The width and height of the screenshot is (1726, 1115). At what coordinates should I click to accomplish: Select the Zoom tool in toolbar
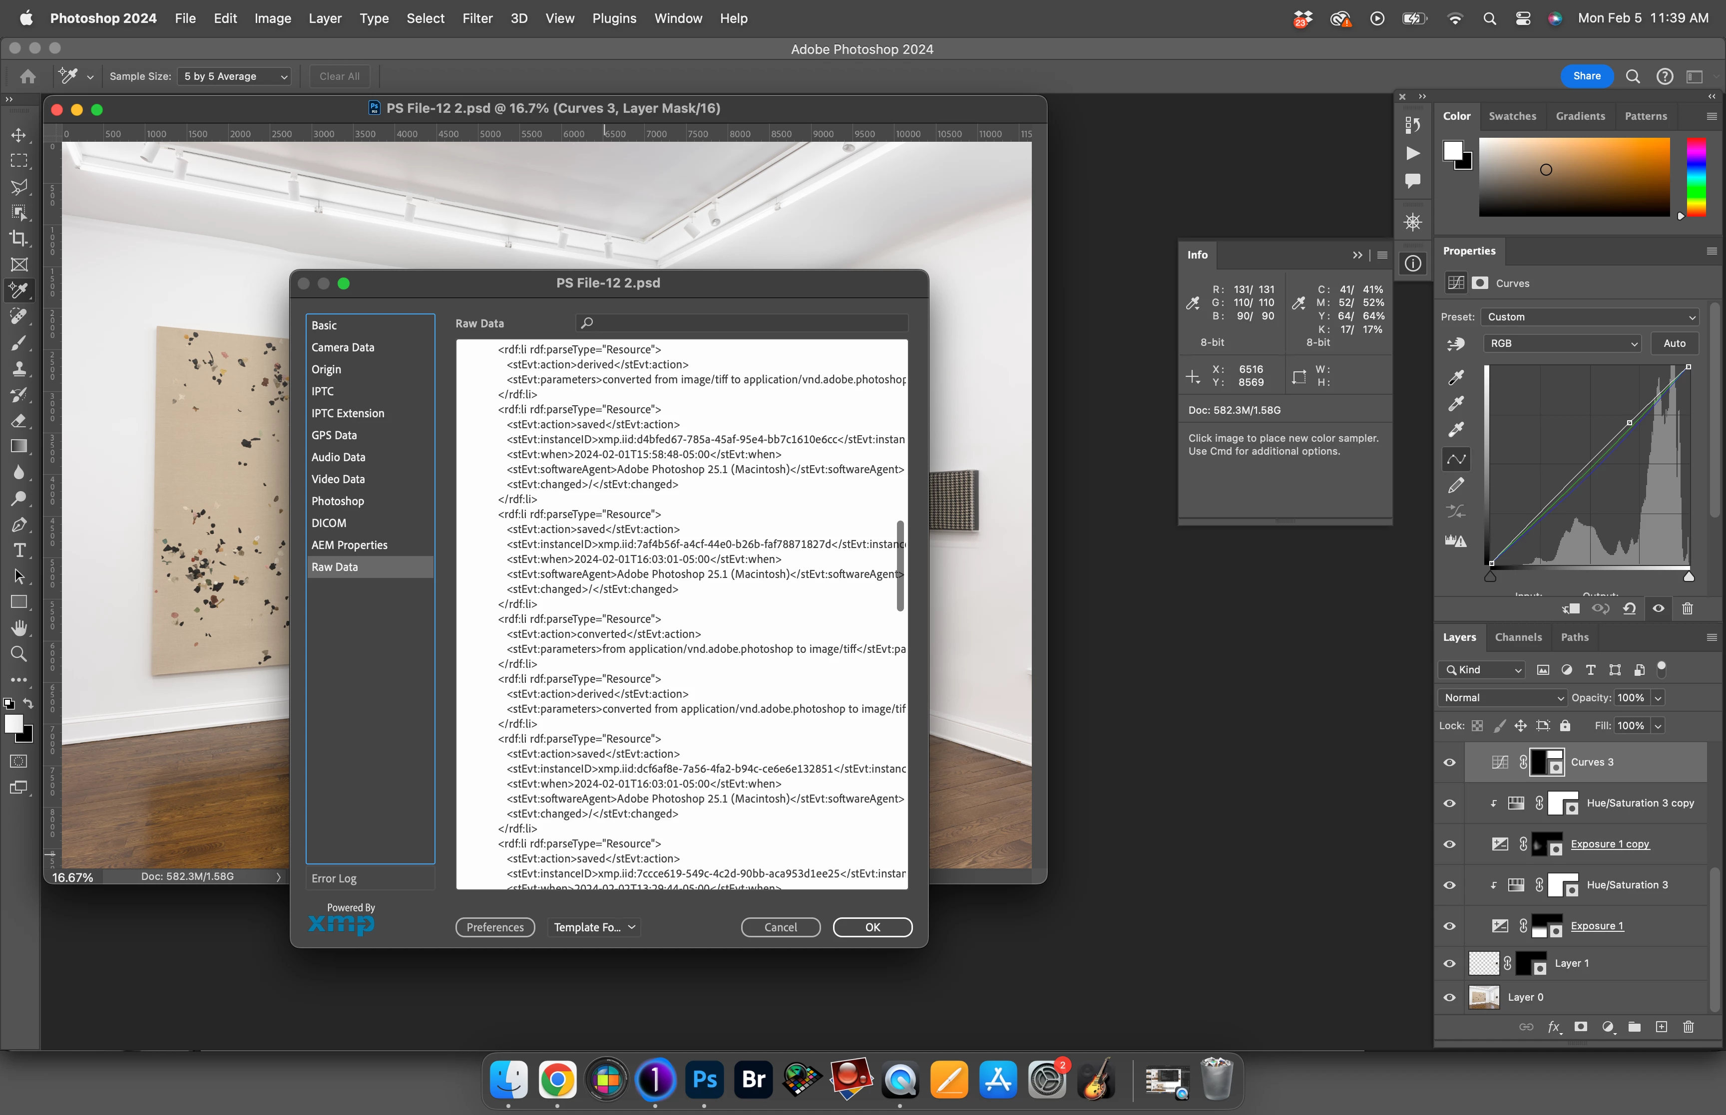tap(19, 654)
